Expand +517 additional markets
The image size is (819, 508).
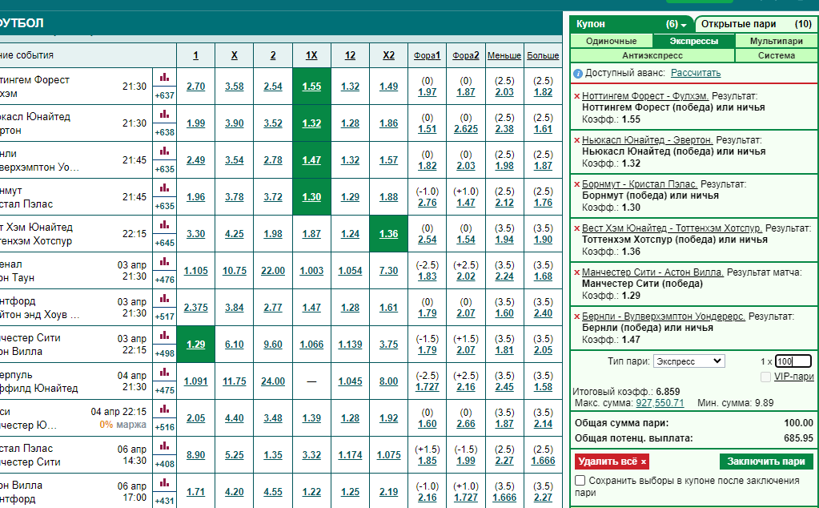(x=165, y=316)
